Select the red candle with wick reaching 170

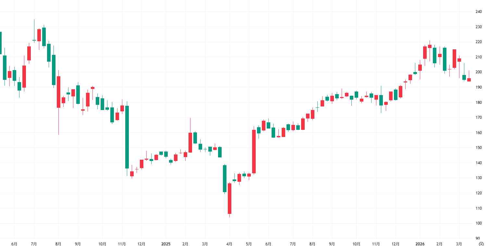pos(190,142)
